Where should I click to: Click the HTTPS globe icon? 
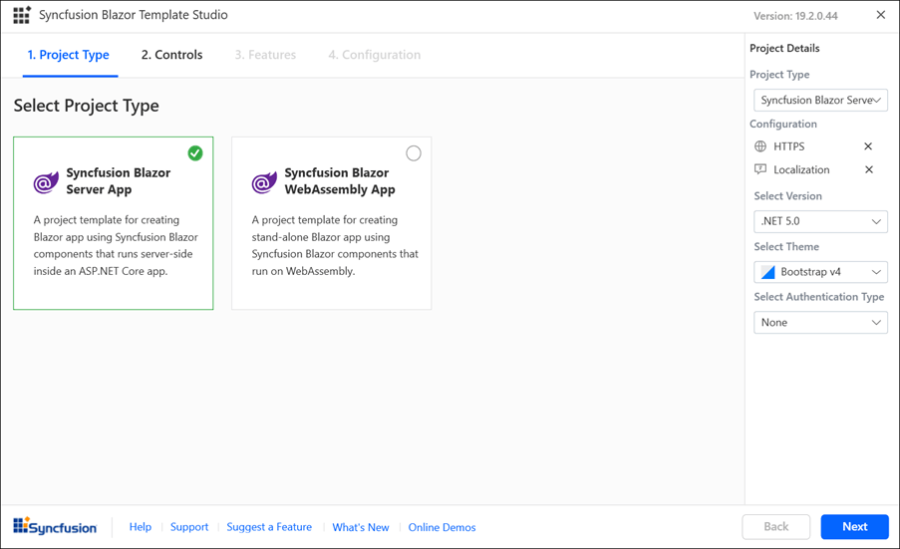(760, 146)
